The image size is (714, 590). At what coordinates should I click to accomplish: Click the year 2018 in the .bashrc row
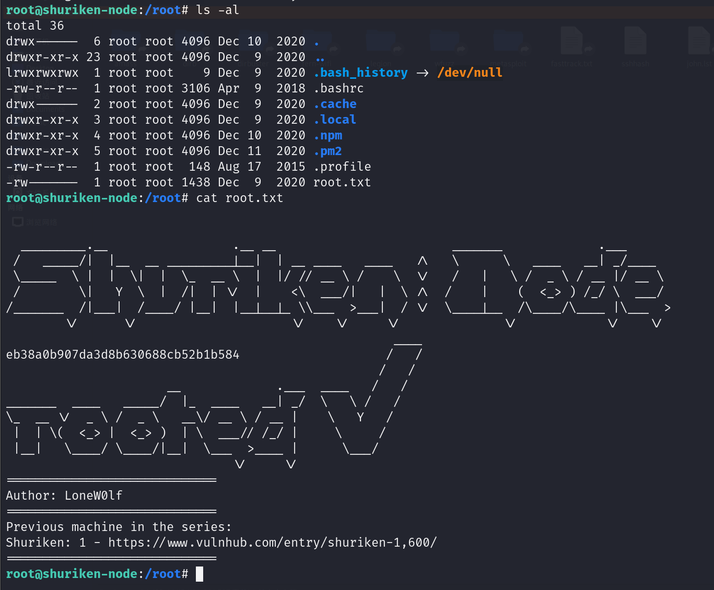click(x=291, y=88)
